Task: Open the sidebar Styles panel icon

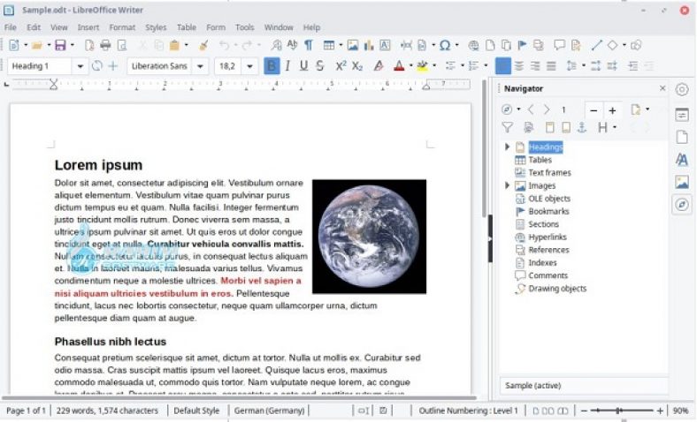Action: pos(681,160)
